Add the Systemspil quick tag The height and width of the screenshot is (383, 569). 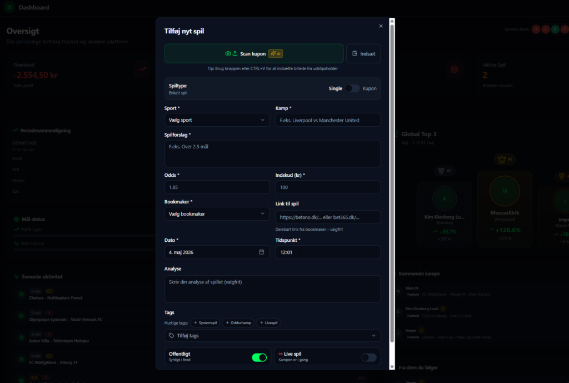[205, 323]
